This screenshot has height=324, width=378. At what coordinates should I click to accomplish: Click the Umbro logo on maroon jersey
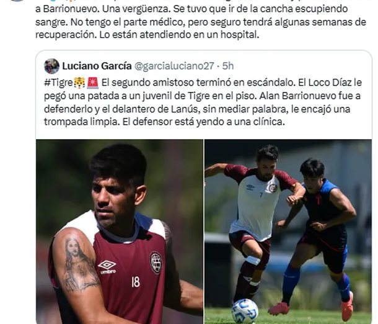pyautogui.click(x=107, y=268)
